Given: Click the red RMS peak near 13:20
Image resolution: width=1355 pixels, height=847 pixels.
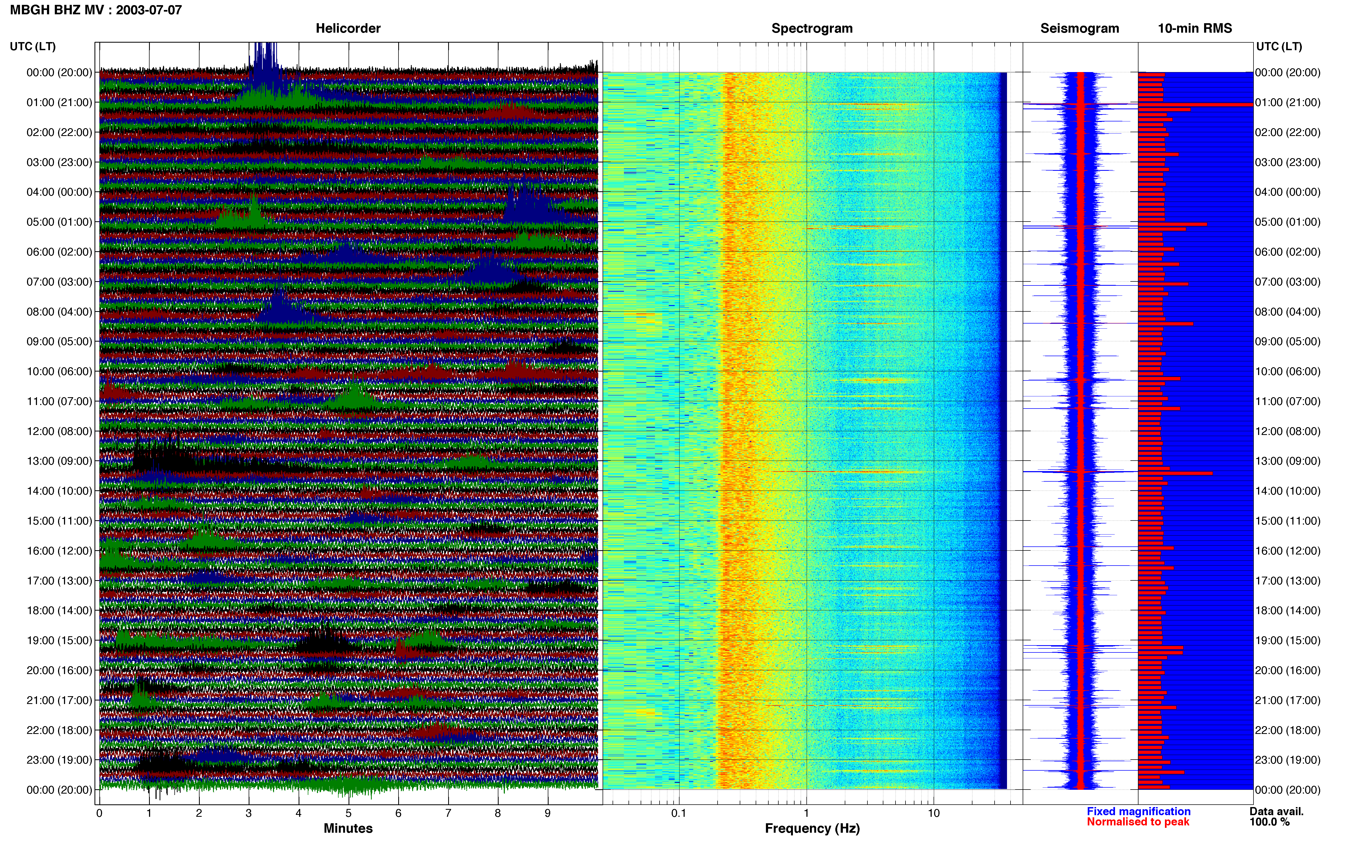Looking at the screenshot, I should (1175, 473).
